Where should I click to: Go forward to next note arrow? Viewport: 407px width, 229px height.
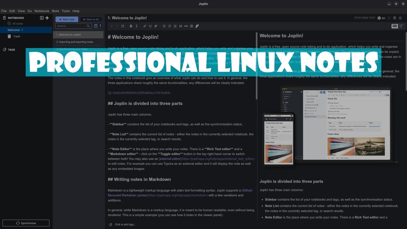coord(117,26)
